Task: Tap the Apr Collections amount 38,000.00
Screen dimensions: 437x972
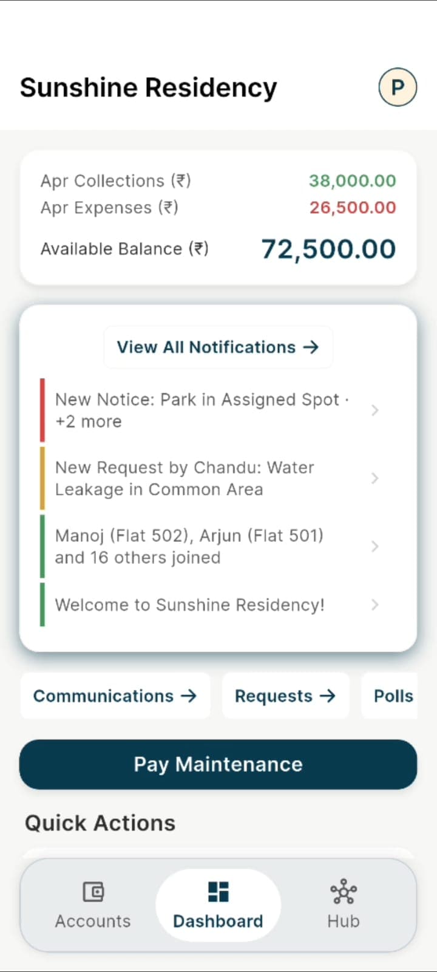Action: [352, 180]
